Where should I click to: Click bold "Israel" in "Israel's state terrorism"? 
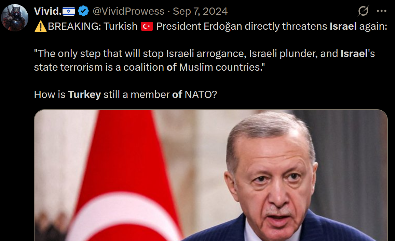tap(354, 54)
